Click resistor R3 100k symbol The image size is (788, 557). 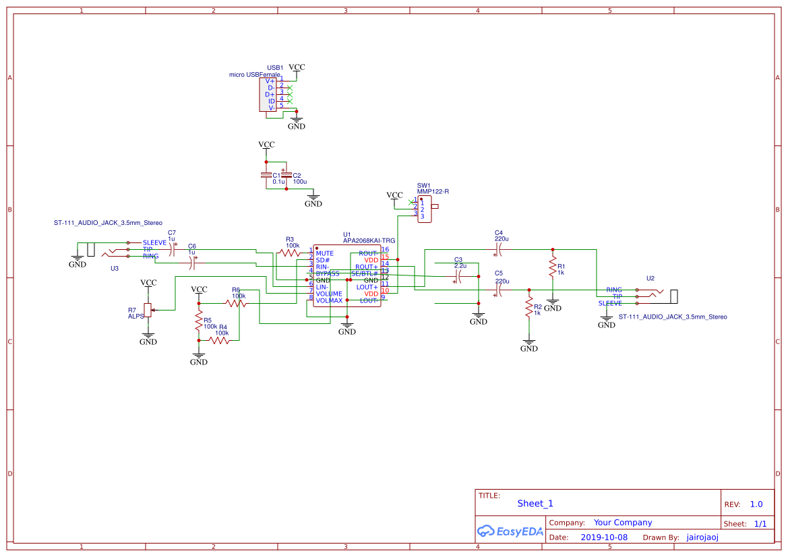coord(291,252)
